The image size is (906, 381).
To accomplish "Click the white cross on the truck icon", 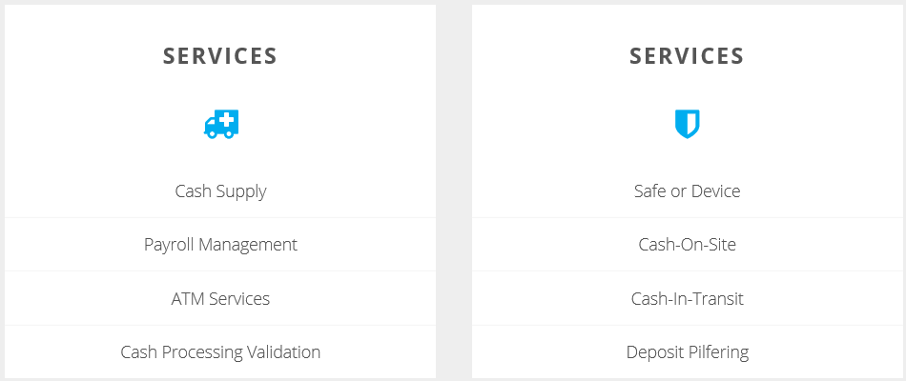I will click(227, 120).
